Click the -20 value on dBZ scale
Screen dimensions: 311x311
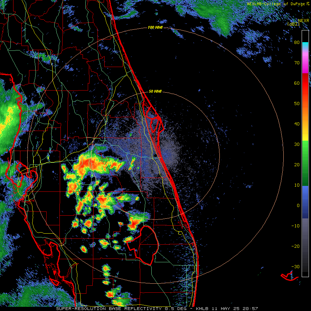point(295,246)
